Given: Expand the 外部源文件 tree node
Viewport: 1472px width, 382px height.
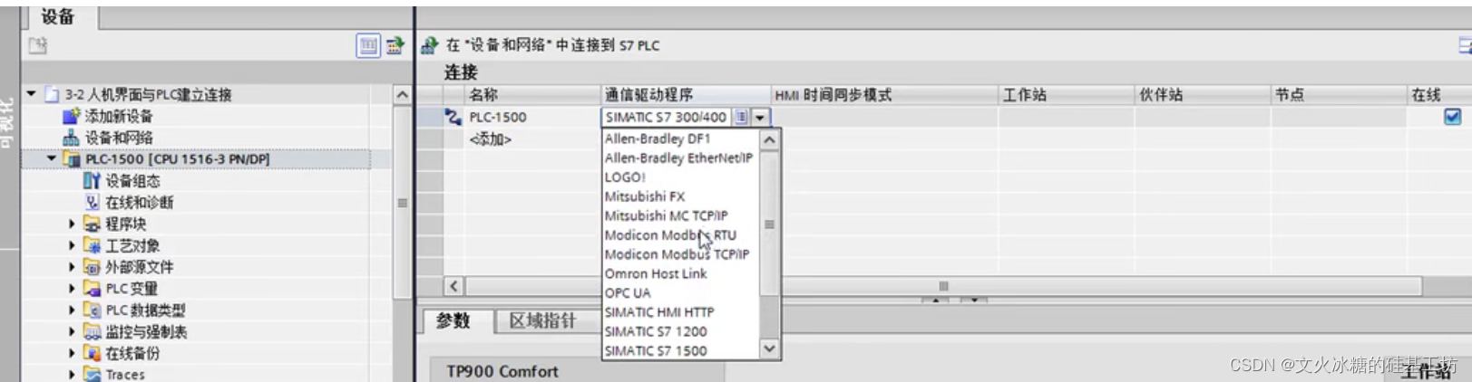Looking at the screenshot, I should point(73,267).
